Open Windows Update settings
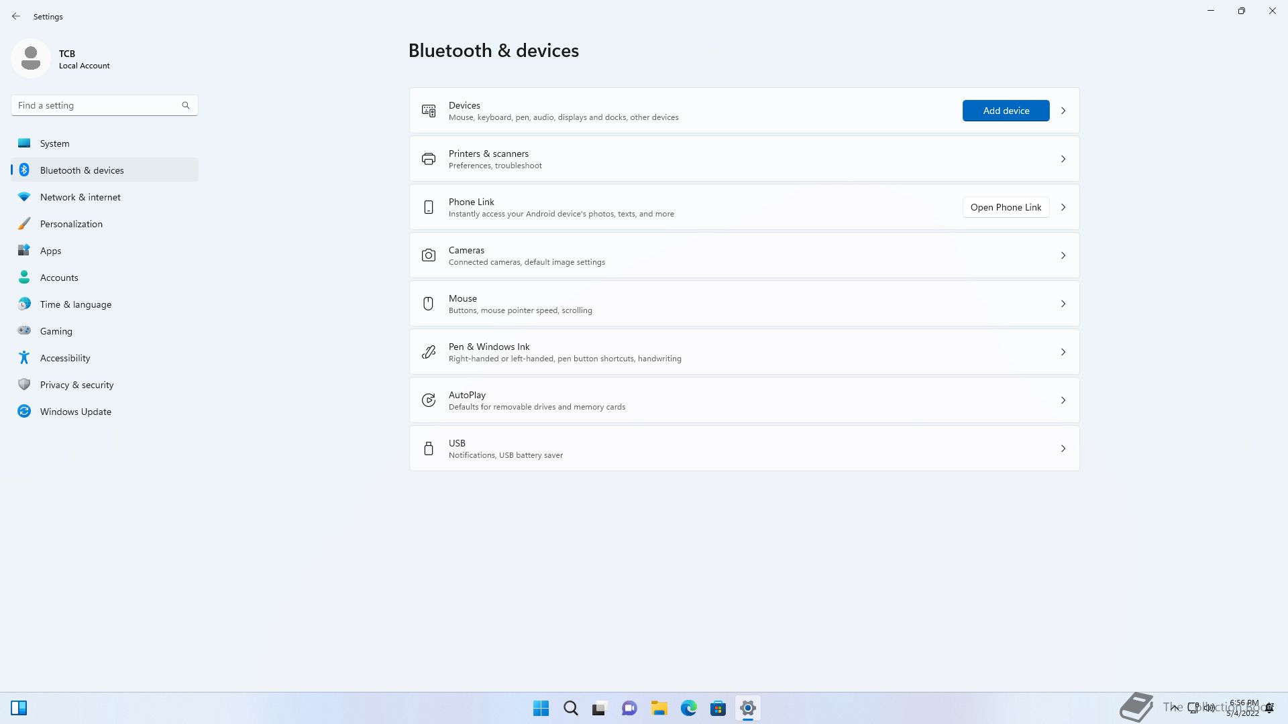 tap(105, 412)
